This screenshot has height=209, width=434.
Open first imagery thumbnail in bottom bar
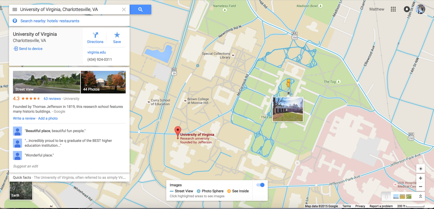point(396,197)
